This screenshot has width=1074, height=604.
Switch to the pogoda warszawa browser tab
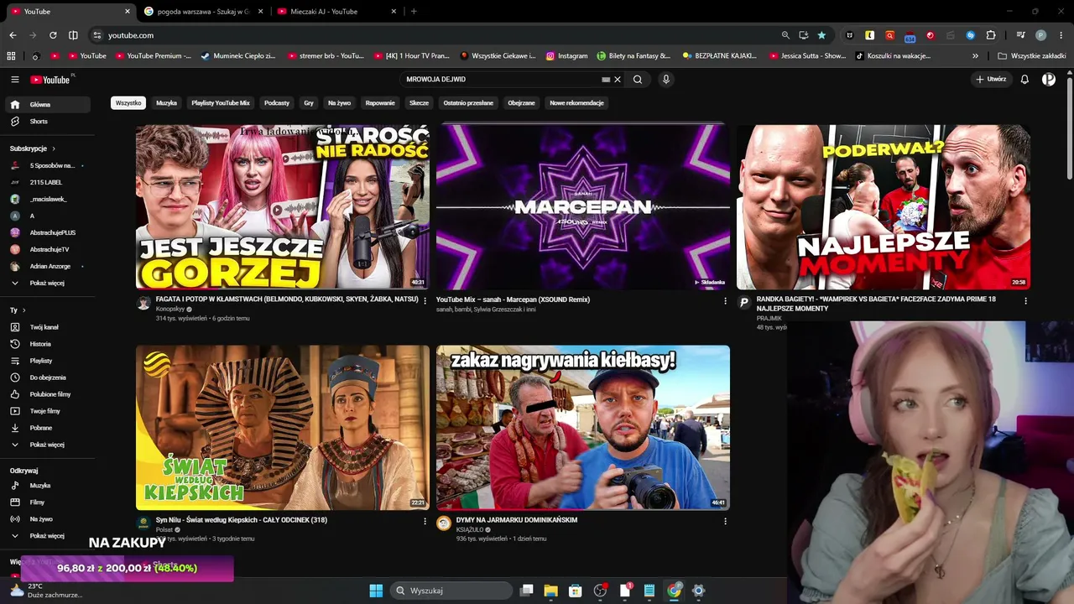(202, 12)
